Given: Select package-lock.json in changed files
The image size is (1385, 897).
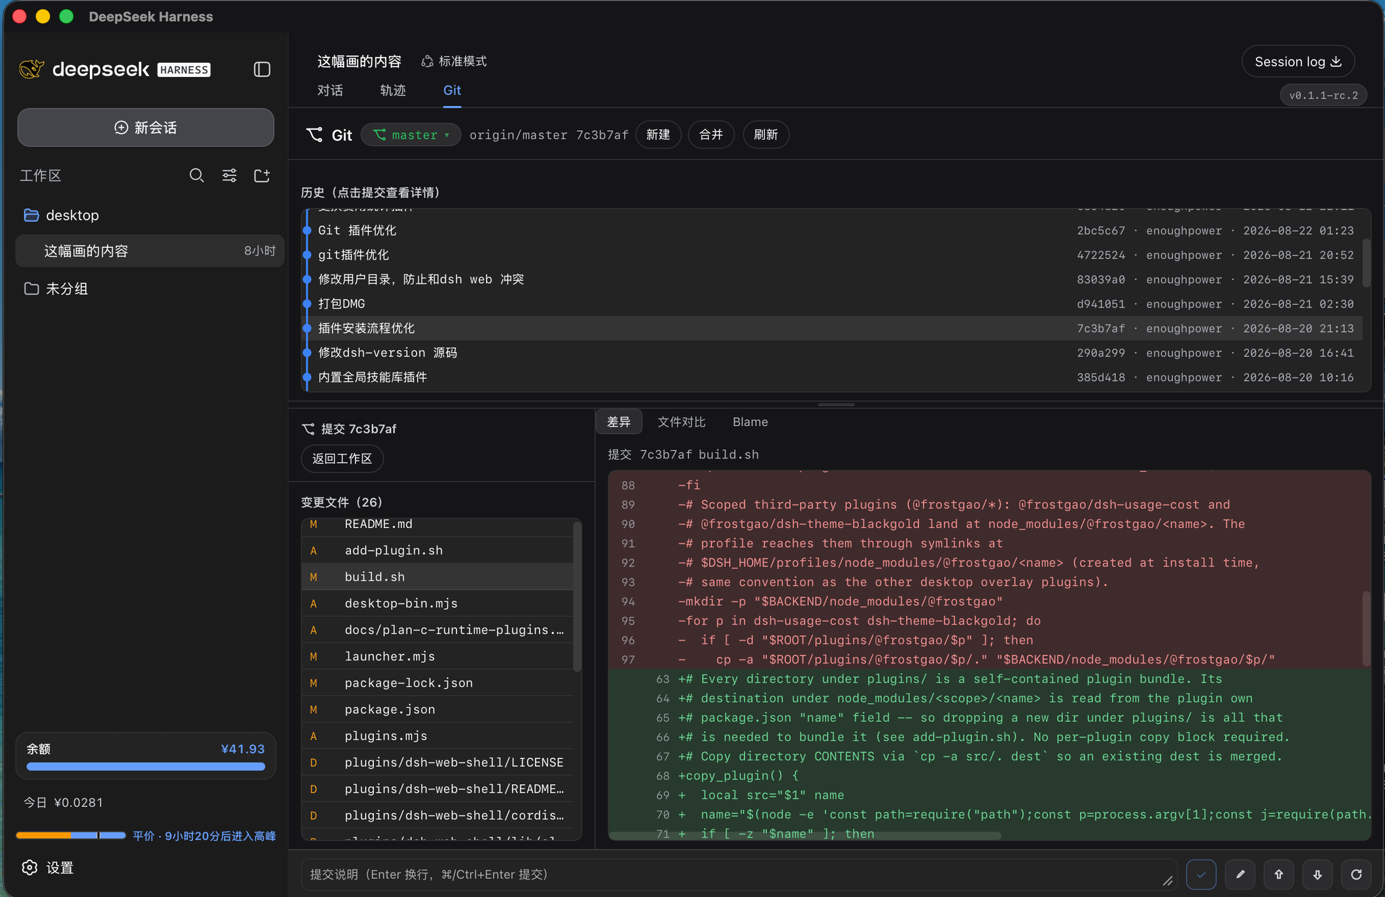Looking at the screenshot, I should (438, 683).
